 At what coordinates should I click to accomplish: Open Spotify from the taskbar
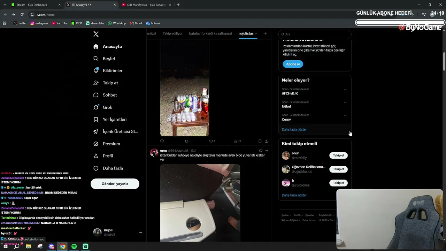click(74, 246)
